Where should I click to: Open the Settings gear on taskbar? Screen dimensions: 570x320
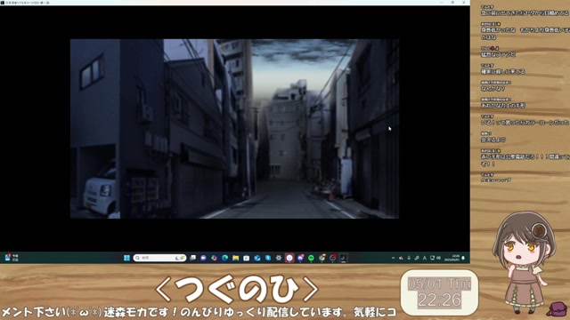click(279, 258)
